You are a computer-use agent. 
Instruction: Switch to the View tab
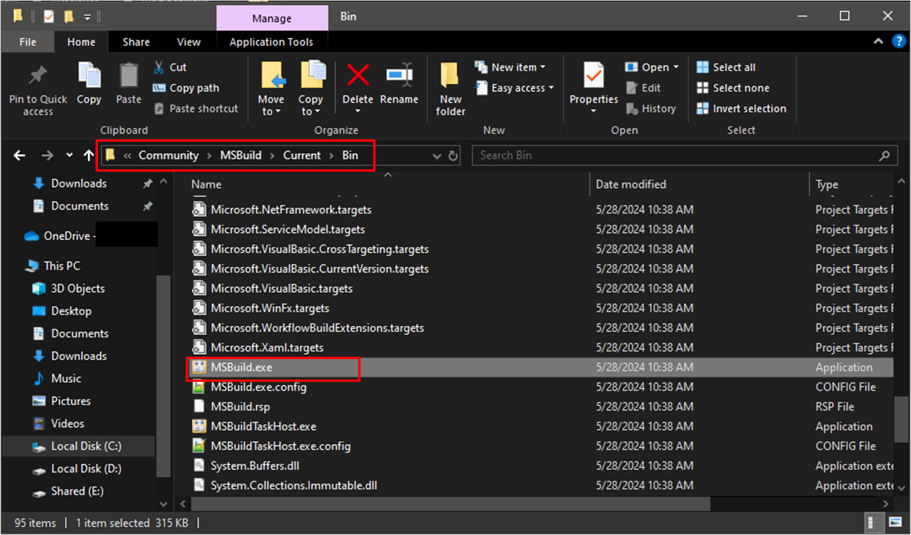coord(189,42)
